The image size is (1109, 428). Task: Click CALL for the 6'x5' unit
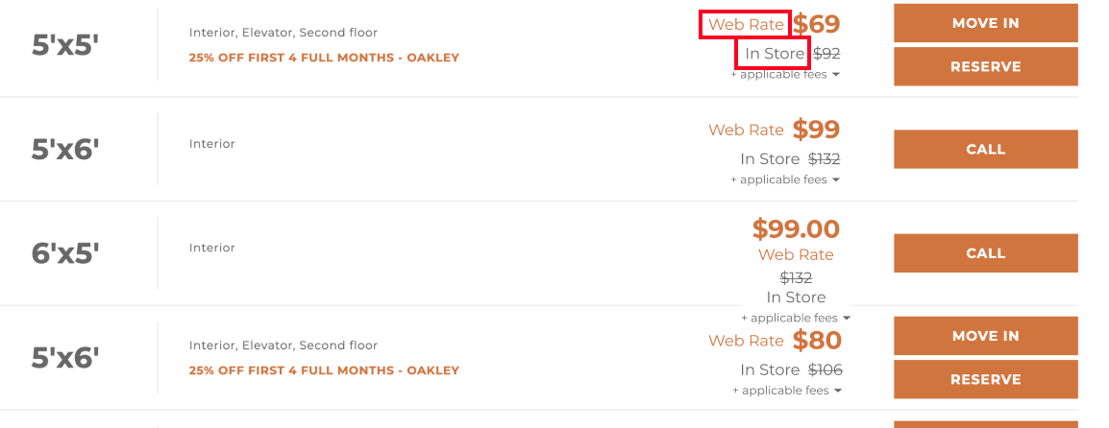pyautogui.click(x=985, y=252)
